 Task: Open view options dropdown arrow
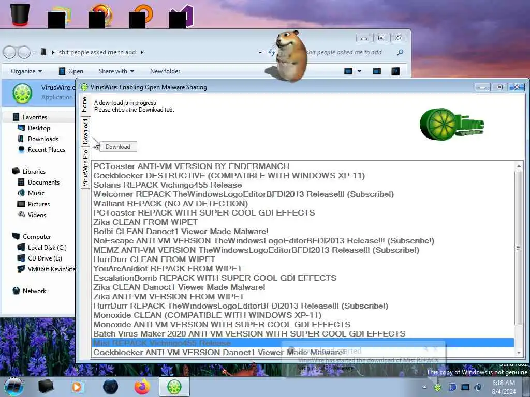[359, 71]
